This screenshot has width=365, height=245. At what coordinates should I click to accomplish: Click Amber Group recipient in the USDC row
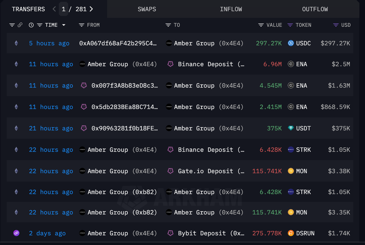[209, 43]
